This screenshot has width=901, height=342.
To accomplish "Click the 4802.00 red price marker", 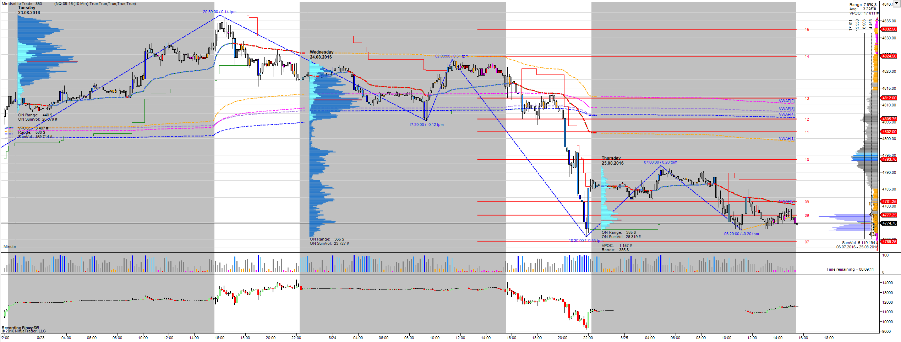I will point(889,132).
